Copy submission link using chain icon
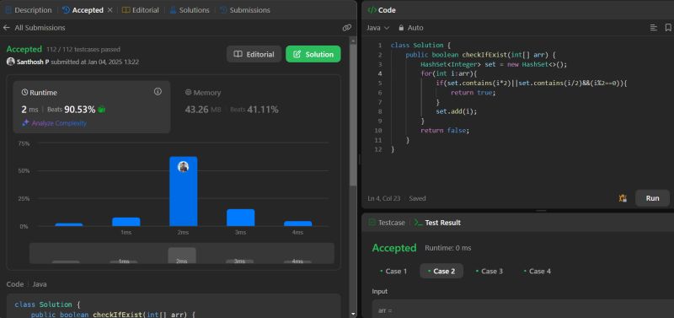This screenshot has width=674, height=318. 346,28
